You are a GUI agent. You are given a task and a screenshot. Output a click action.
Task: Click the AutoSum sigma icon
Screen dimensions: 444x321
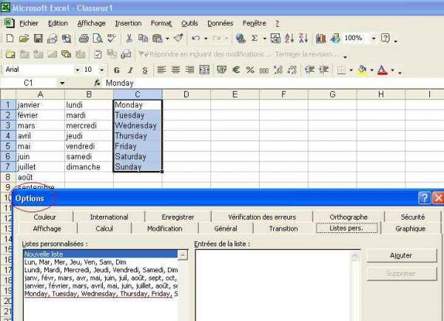click(x=255, y=38)
